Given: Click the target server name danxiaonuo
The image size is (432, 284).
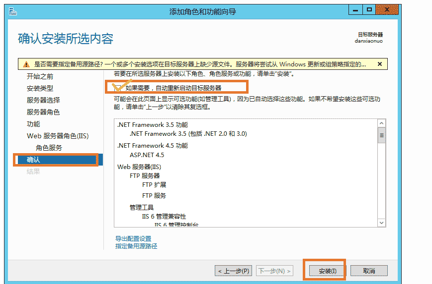Looking at the screenshot, I should pyautogui.click(x=369, y=41).
